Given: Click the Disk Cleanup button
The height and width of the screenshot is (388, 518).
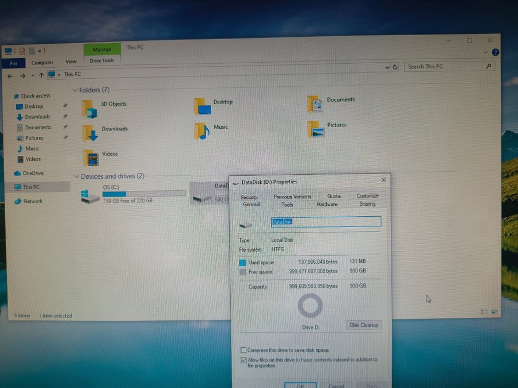Looking at the screenshot, I should [364, 325].
